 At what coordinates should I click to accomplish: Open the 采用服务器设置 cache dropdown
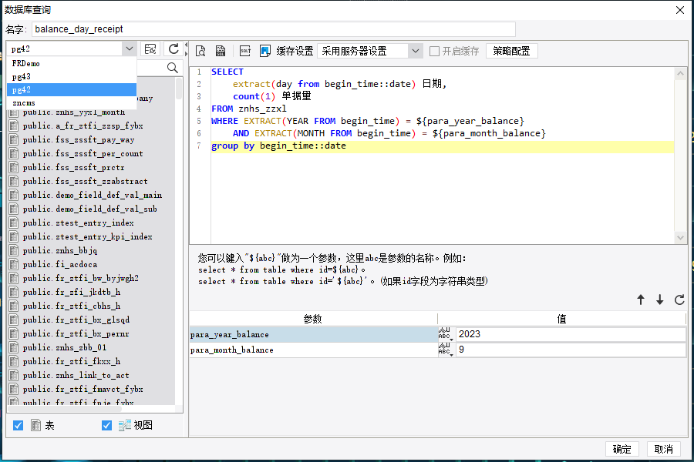tap(416, 51)
